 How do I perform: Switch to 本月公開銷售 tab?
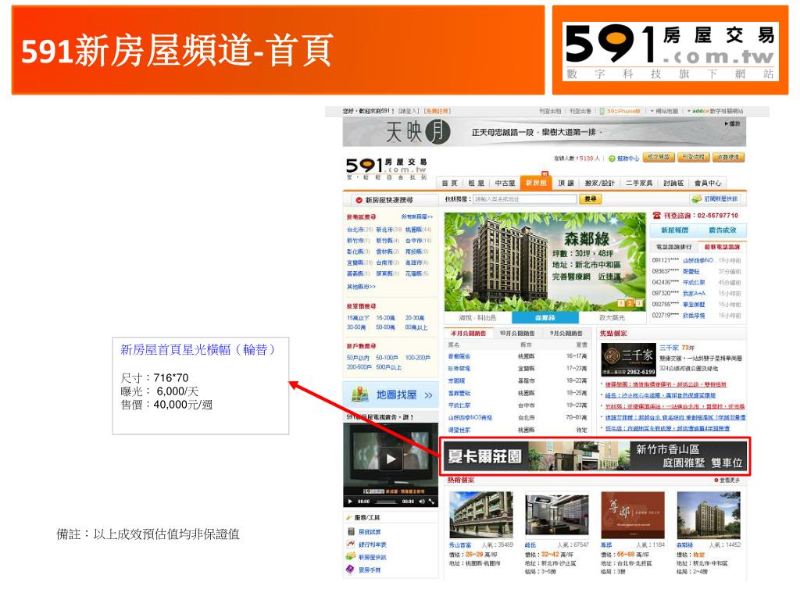coord(468,333)
